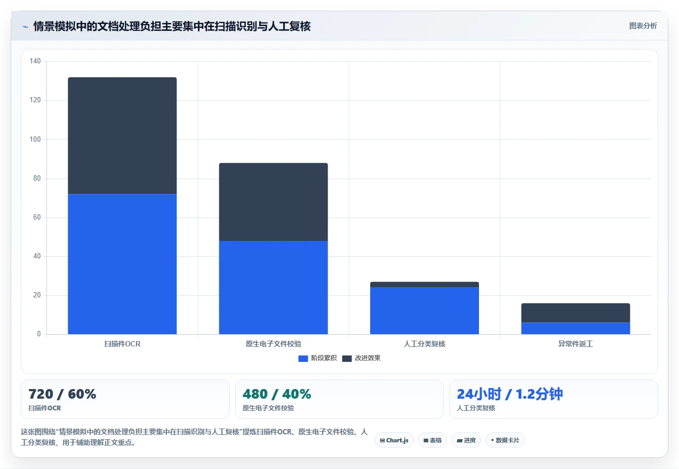Click the chart title heading text
This screenshot has height=469, width=679.
(x=172, y=26)
